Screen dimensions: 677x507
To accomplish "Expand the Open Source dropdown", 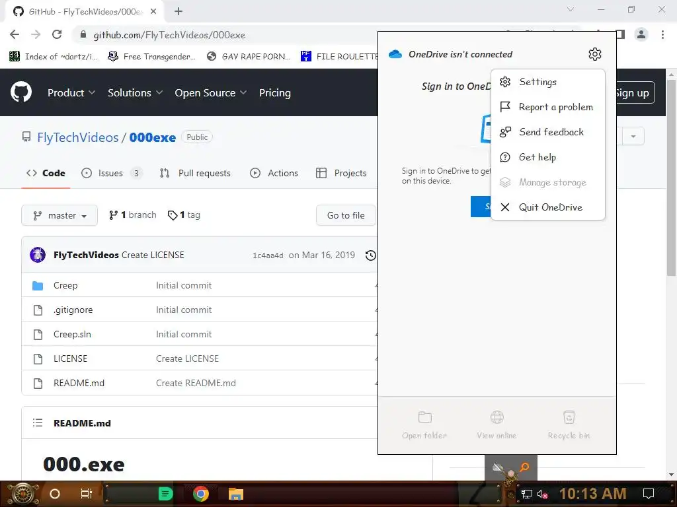I will pyautogui.click(x=211, y=92).
